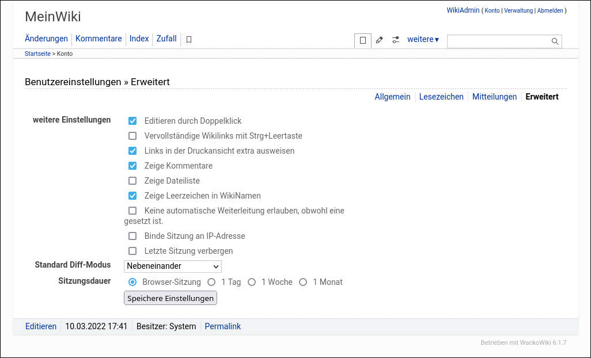Open the Mitteilungen settings tab

(494, 97)
